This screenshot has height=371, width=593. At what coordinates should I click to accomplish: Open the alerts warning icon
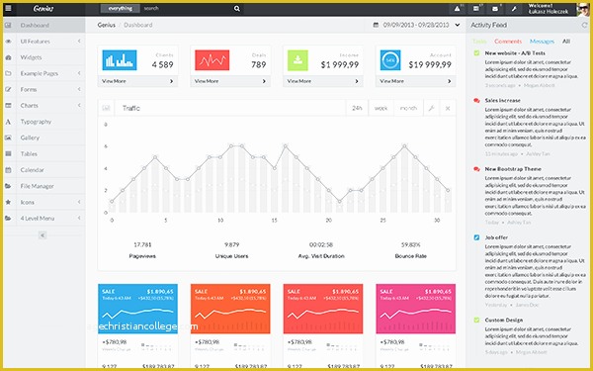[458, 9]
